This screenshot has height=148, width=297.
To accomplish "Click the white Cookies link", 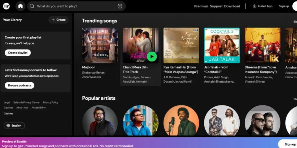I will [x=8, y=113].
